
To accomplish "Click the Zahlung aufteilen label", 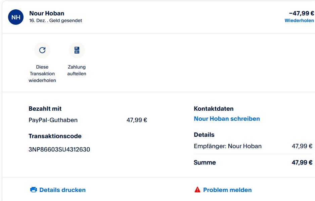I will click(77, 70).
